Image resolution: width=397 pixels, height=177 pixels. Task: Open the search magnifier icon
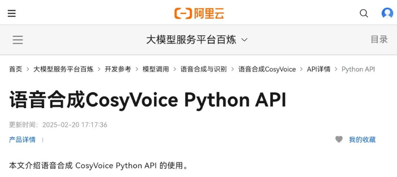click(x=364, y=13)
